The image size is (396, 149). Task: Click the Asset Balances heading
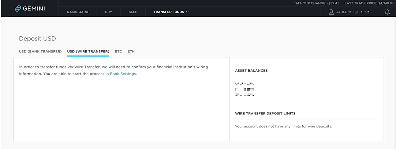(251, 71)
